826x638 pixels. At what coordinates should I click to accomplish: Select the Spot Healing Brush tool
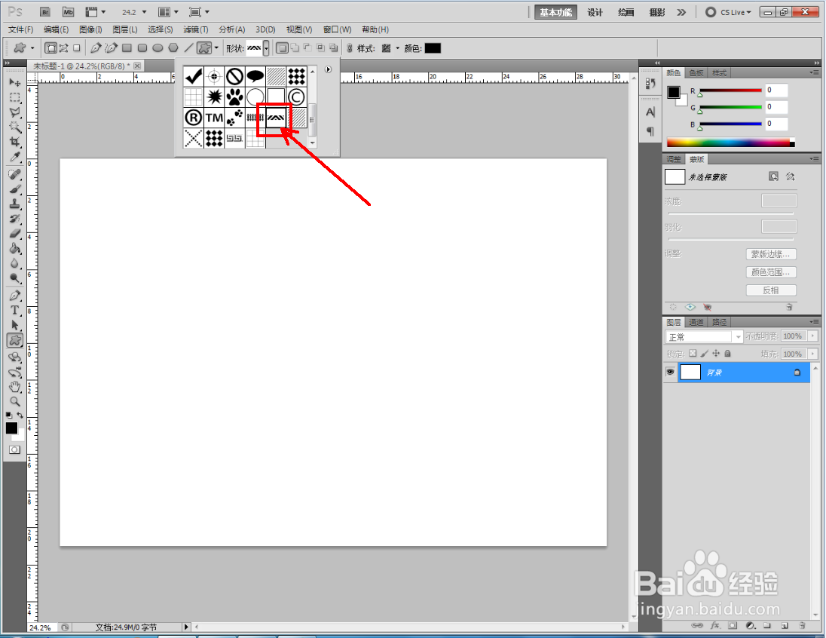pos(15,174)
